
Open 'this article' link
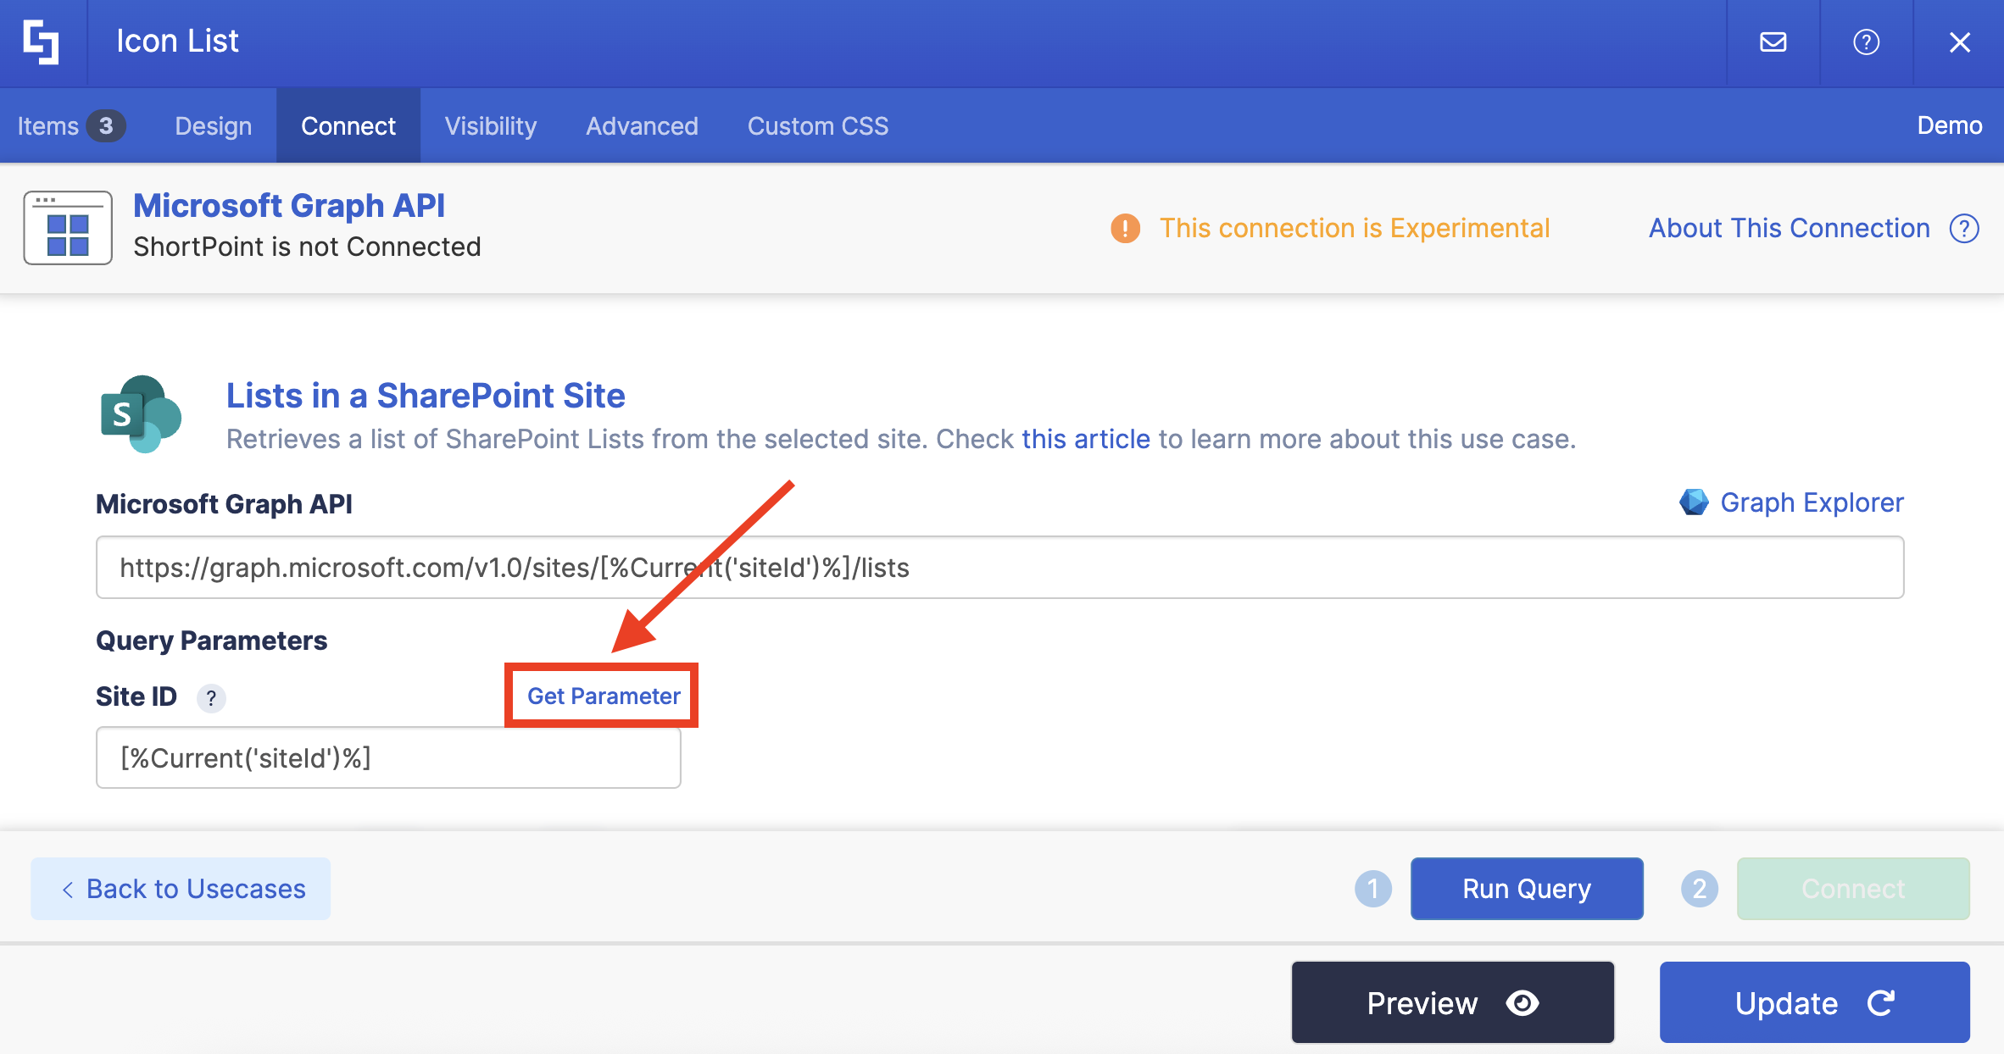(1085, 439)
